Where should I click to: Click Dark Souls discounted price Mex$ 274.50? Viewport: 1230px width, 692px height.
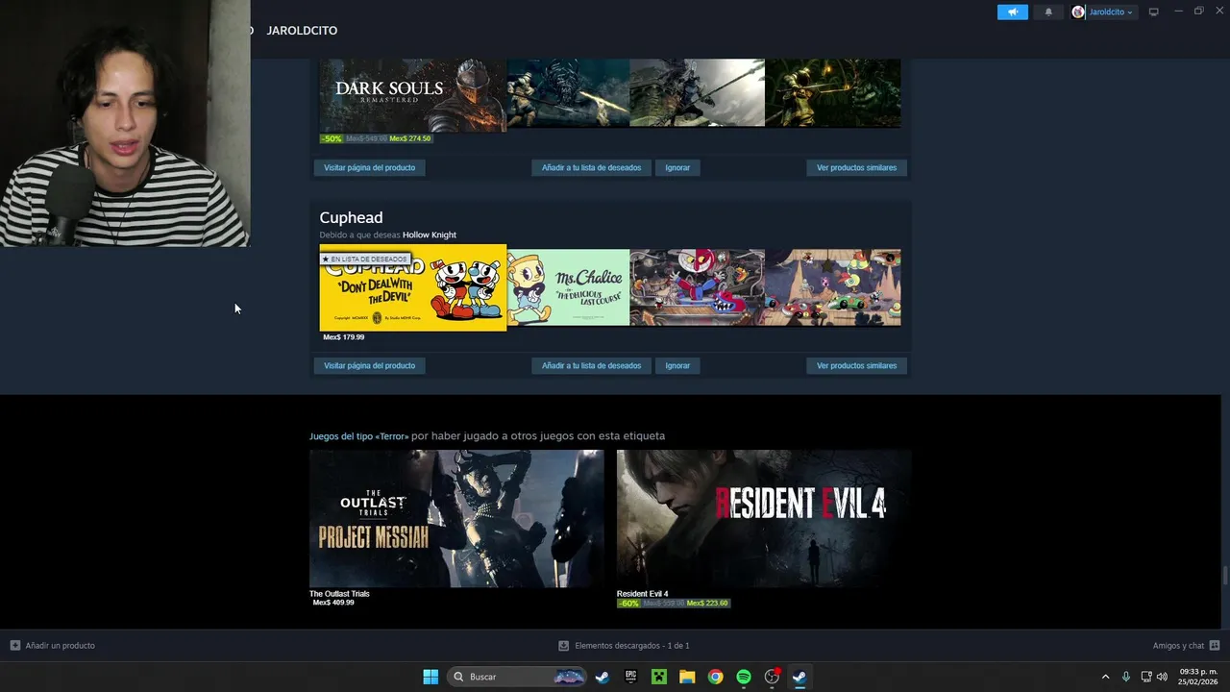[410, 138]
